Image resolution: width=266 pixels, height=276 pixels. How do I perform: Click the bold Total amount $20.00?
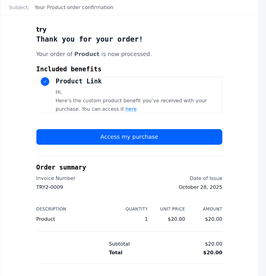[x=213, y=253]
